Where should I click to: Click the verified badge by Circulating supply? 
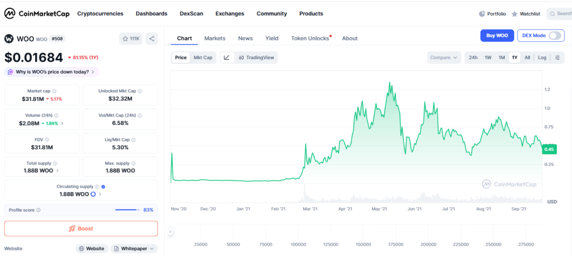pyautogui.click(x=103, y=187)
